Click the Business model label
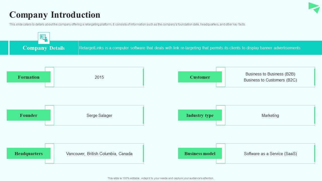The width and height of the screenshot is (322, 181). pyautogui.click(x=200, y=153)
